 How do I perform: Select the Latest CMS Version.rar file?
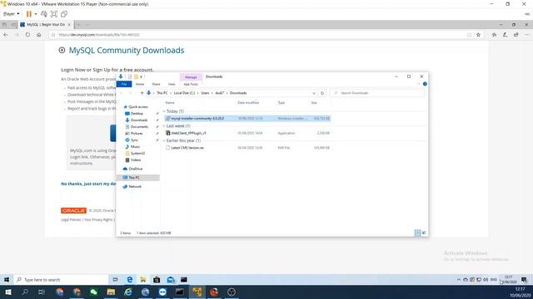point(187,148)
